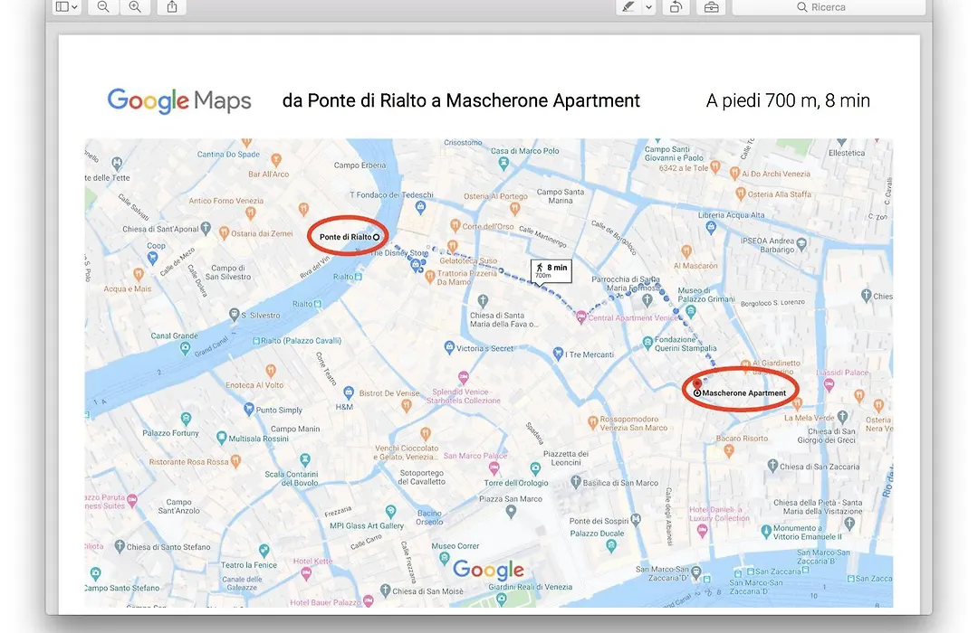Click the 'IPSEOA Andrea Barbarigo' label

pos(768,245)
